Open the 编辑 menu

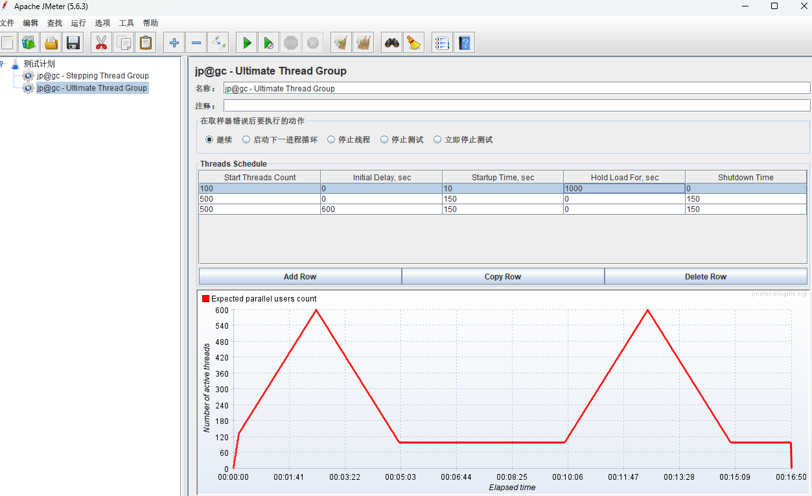click(30, 23)
